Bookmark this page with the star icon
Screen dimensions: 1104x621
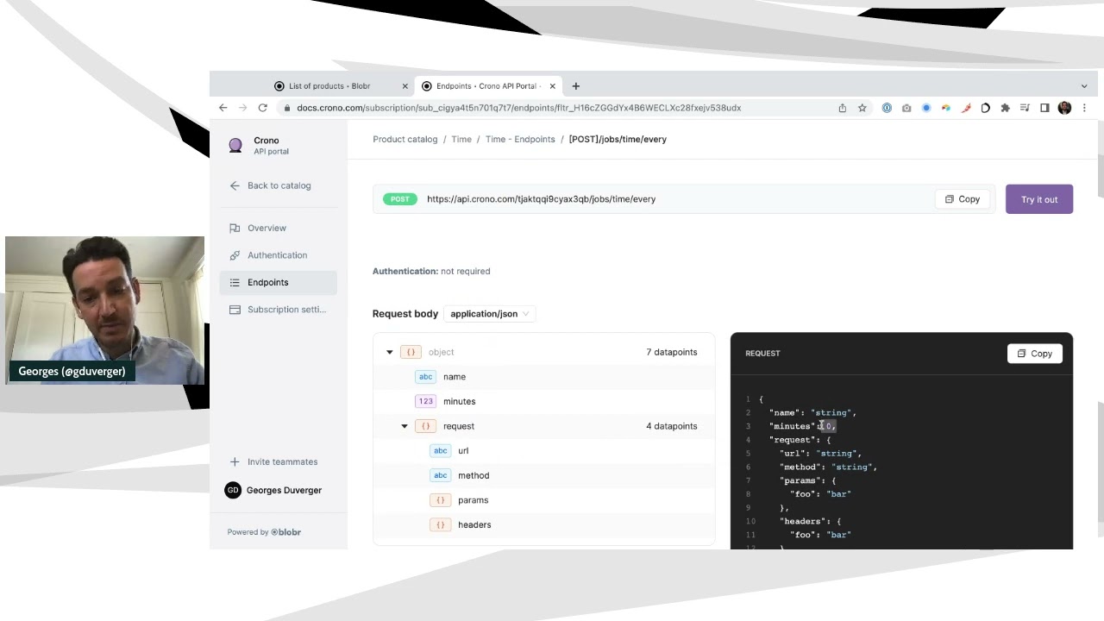point(862,108)
